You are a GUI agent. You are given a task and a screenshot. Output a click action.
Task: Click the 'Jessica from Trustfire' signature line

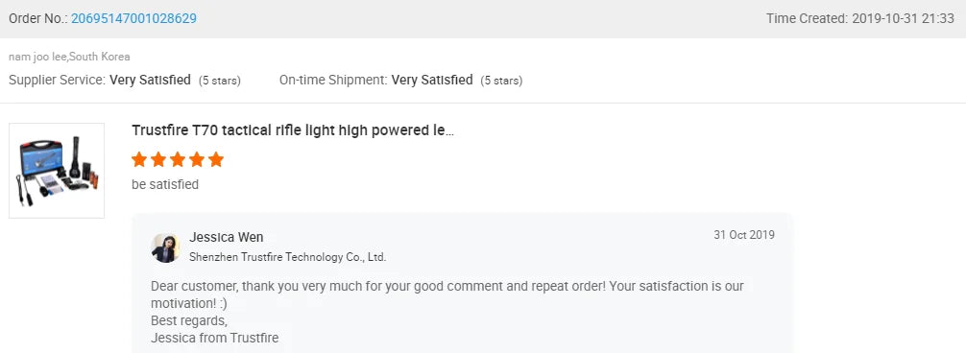pos(214,338)
